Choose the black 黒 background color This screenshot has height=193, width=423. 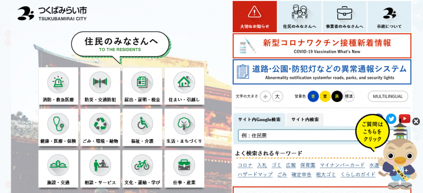[x=337, y=96]
